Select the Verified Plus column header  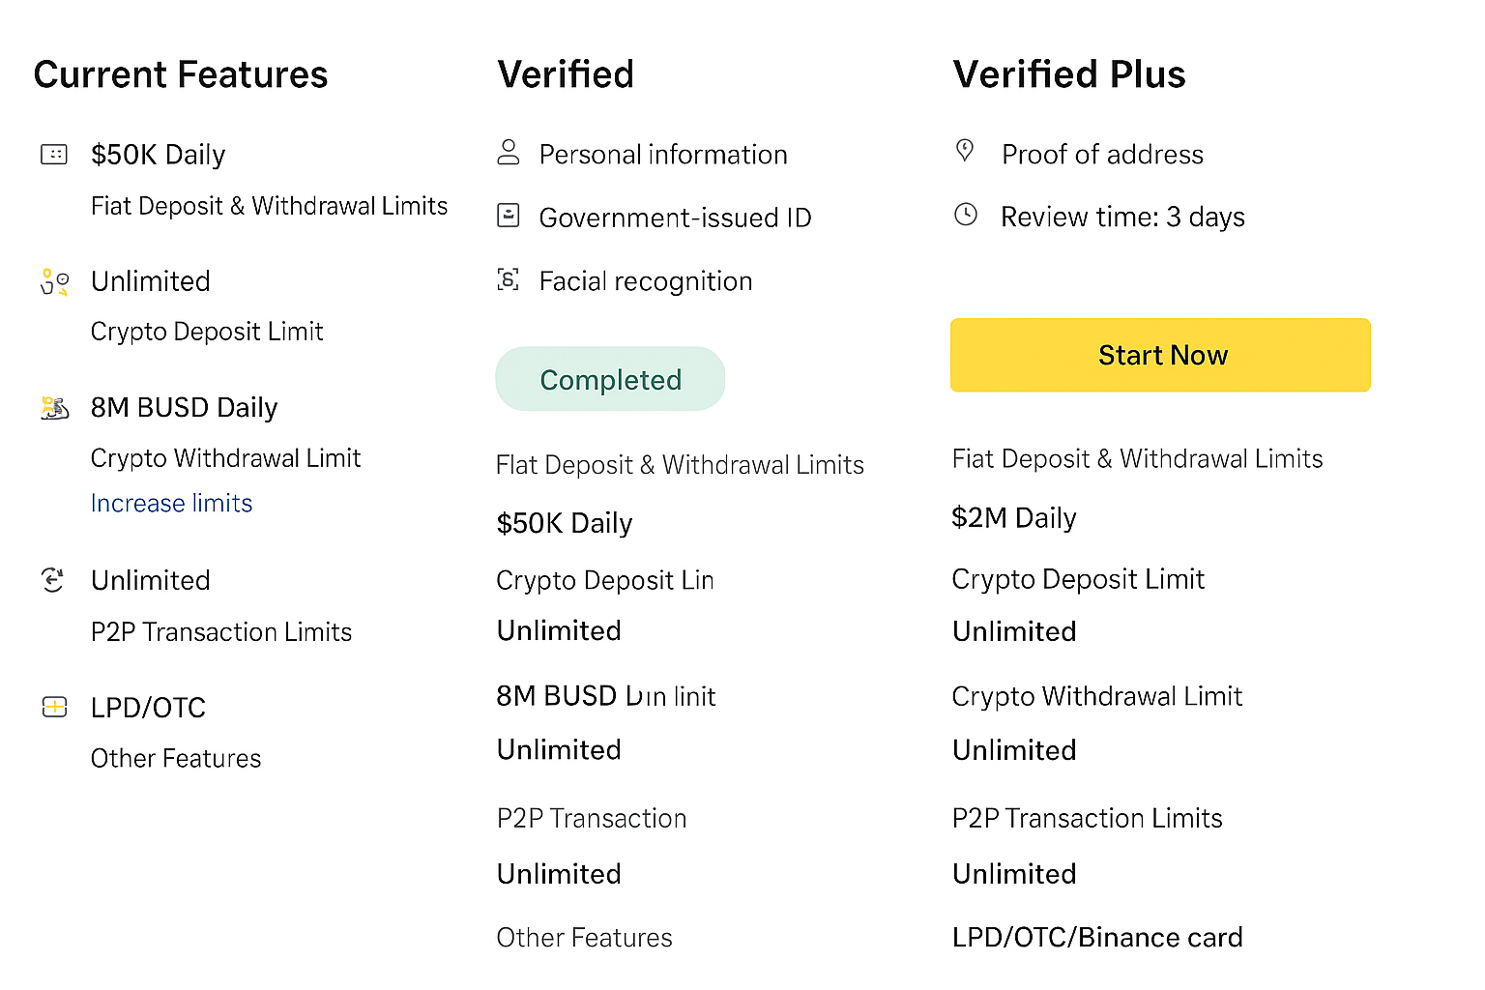tap(1069, 73)
